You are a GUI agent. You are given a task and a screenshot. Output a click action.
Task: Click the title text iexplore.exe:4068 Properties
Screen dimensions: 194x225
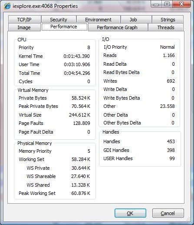click(x=45, y=6)
